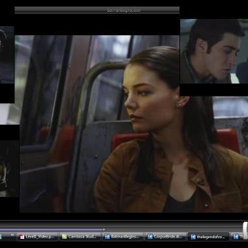Click the video file icon on BatmanBegins button

(x=107, y=237)
